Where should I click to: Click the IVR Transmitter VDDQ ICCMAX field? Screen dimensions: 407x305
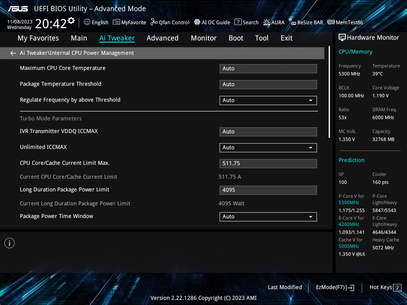[268, 132]
